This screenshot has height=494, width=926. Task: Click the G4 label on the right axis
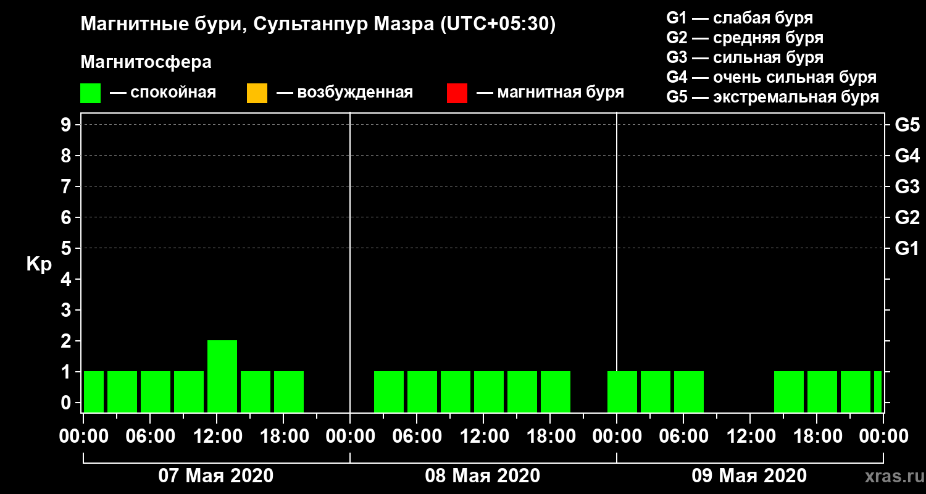pyautogui.click(x=907, y=156)
